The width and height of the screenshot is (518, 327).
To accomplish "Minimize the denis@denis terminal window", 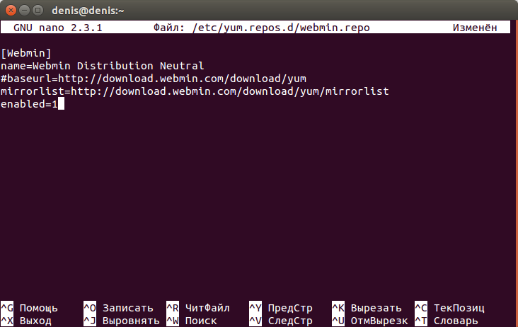I will click(x=25, y=11).
